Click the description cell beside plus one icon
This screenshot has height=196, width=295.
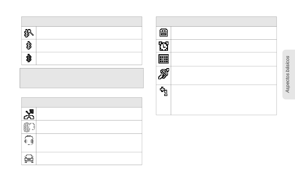[224, 100]
